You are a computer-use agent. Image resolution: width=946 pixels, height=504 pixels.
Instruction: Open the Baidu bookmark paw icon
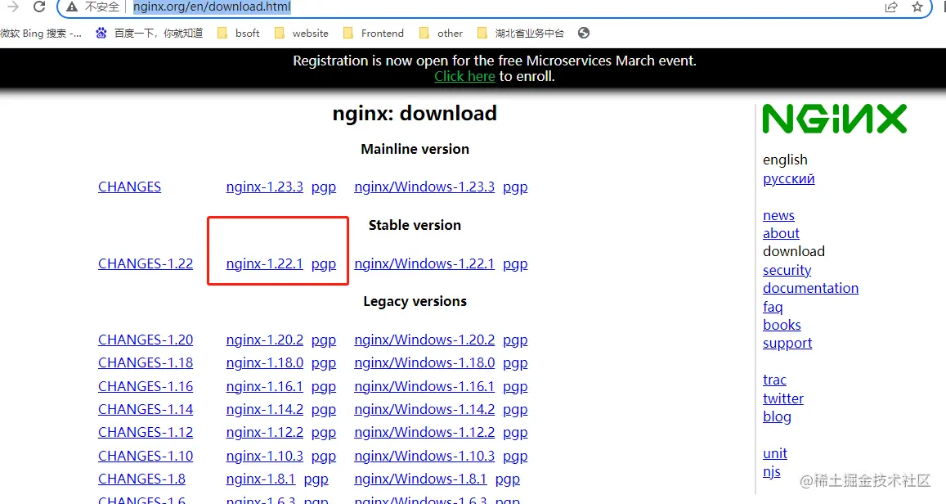101,34
